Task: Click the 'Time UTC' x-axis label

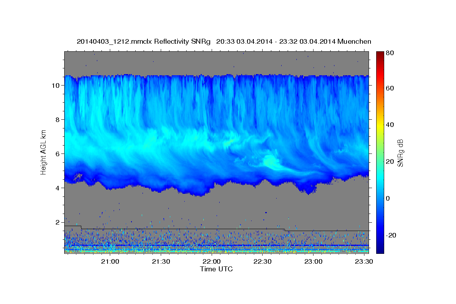Action: 216,269
